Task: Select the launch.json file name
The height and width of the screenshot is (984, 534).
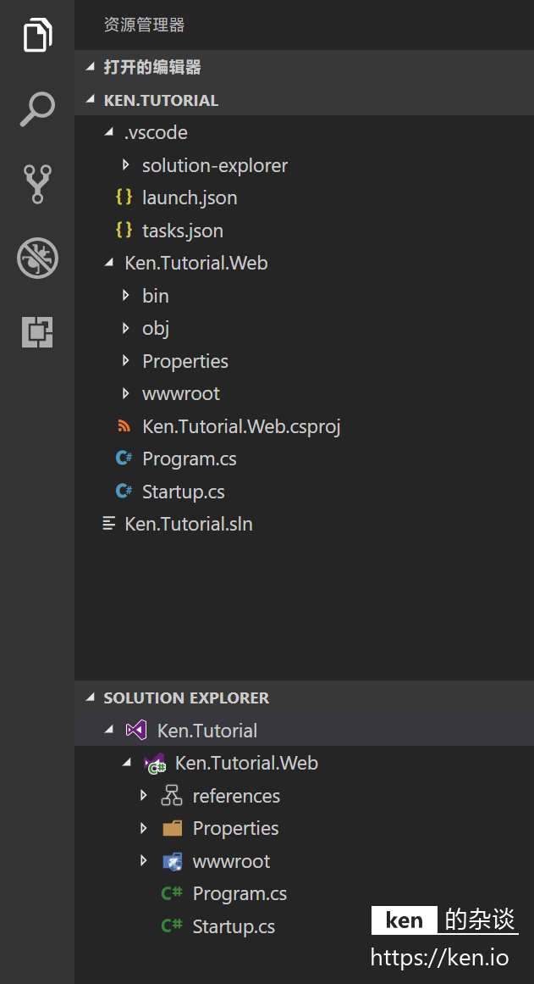Action: click(x=190, y=197)
